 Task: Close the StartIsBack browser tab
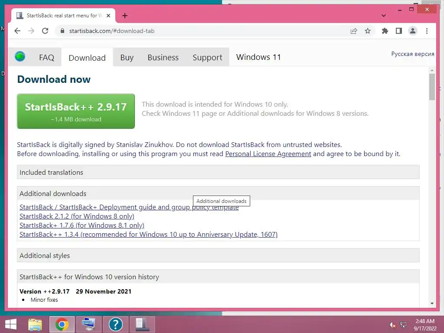pyautogui.click(x=108, y=16)
